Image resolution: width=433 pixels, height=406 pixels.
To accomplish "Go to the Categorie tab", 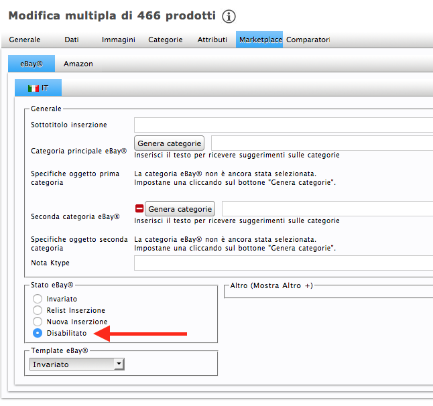I will tap(166, 40).
